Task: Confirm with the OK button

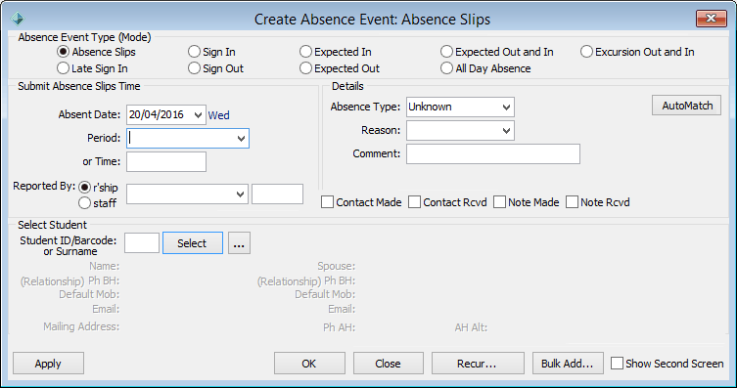Action: click(x=309, y=364)
